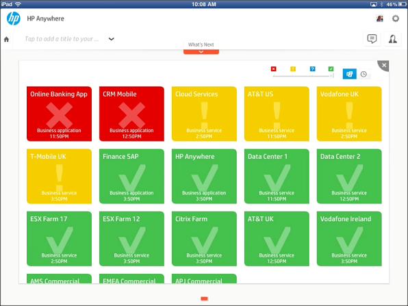
Task: Open the user profile picture icon
Action: click(380, 18)
